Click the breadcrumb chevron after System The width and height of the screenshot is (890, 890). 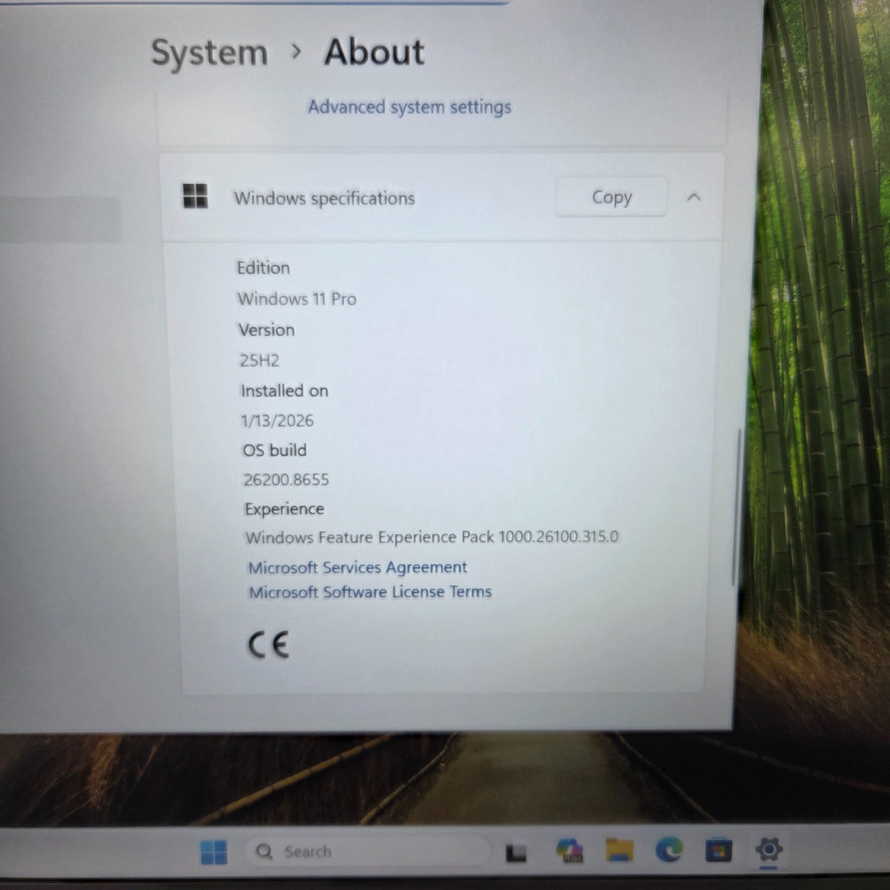297,51
